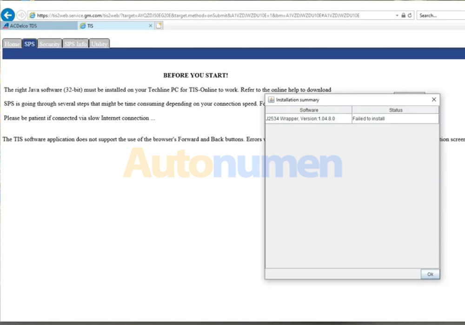This screenshot has width=465, height=325.
Task: Close the TIS browser tab
Action: pyautogui.click(x=151, y=26)
